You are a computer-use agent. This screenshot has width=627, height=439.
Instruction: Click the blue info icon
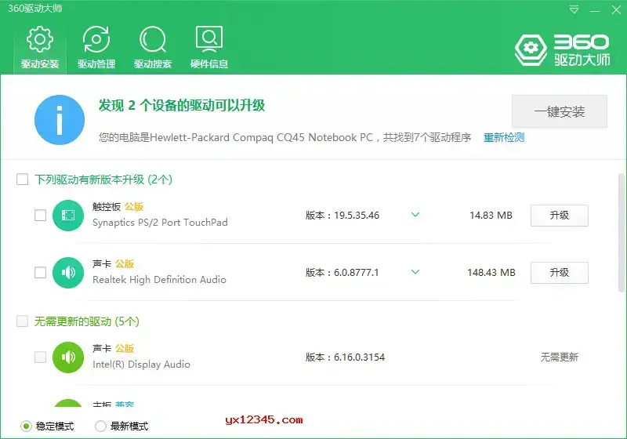(x=60, y=120)
